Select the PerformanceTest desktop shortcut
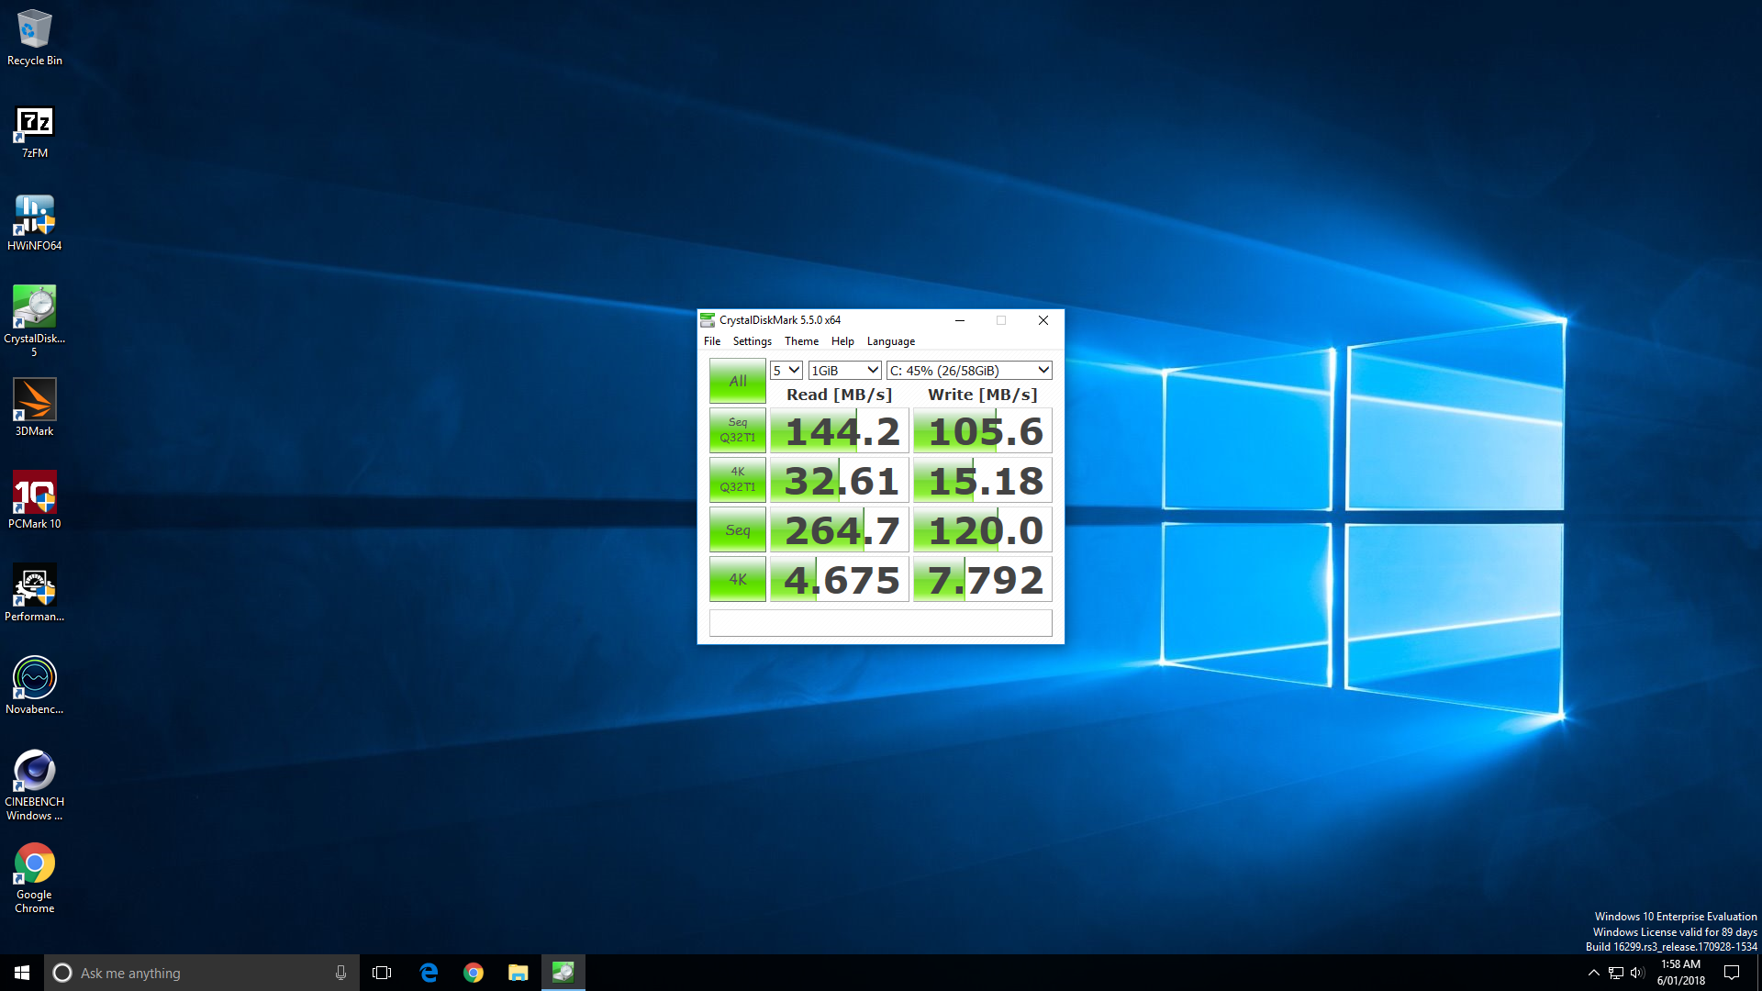 click(x=35, y=594)
